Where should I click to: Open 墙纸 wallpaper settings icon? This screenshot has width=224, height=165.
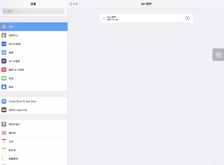click(x=4, y=52)
